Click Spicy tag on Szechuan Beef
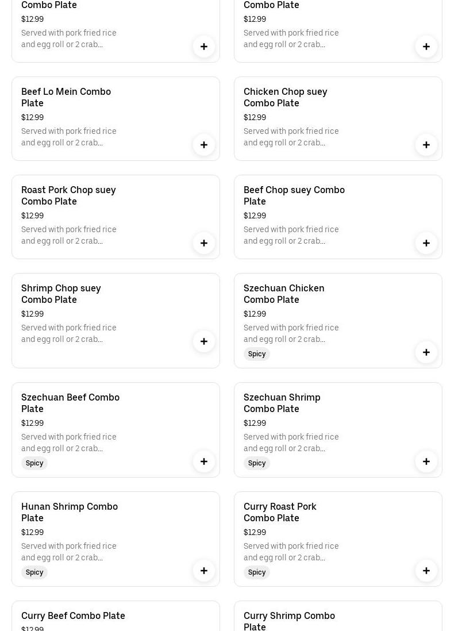The image size is (462, 631). [x=34, y=463]
